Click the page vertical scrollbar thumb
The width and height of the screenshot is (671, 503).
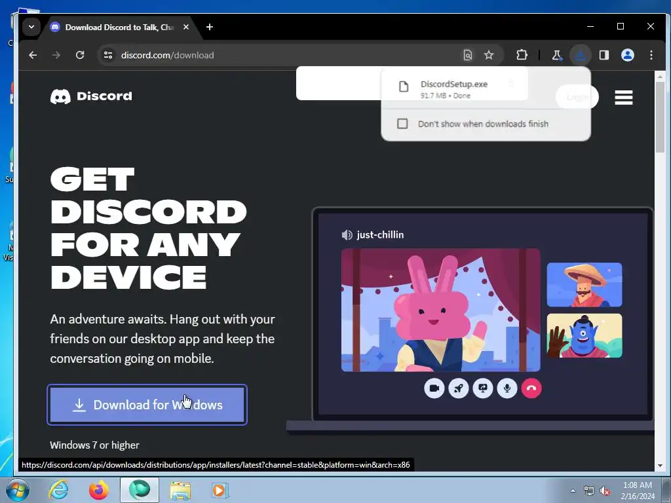coord(660,117)
